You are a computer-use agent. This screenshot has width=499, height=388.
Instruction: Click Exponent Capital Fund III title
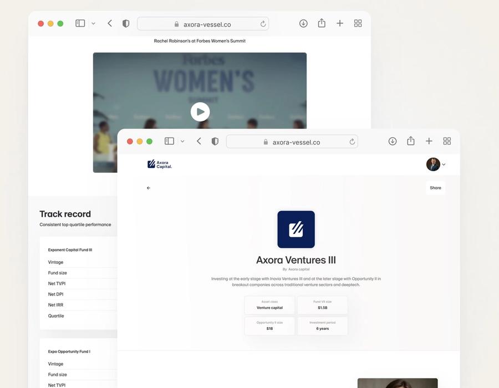coord(70,249)
